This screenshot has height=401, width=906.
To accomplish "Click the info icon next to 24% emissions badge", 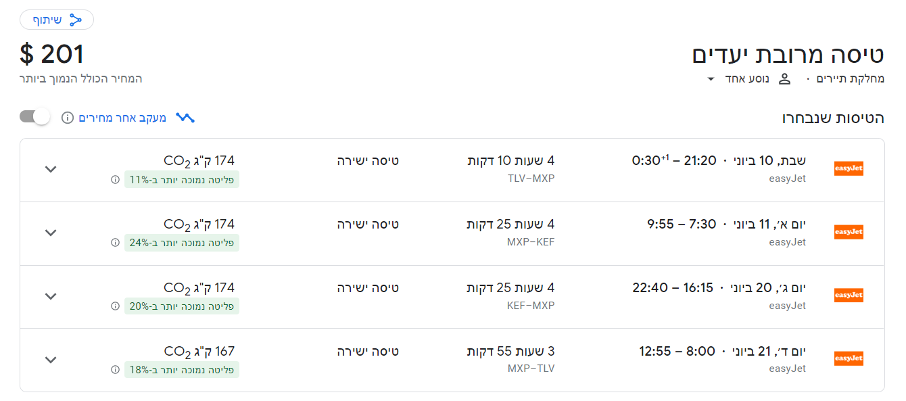I will point(115,243).
